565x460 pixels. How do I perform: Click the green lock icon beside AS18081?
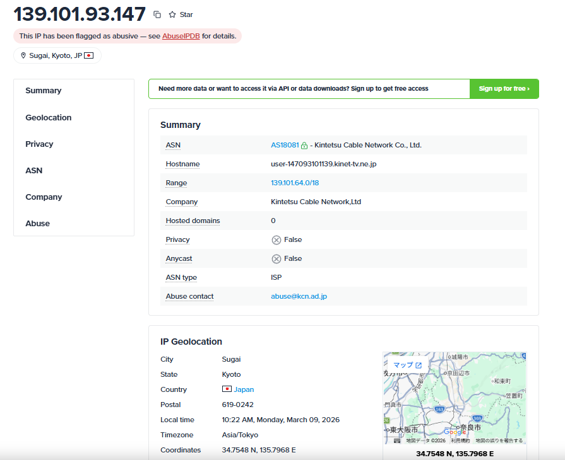(x=304, y=146)
